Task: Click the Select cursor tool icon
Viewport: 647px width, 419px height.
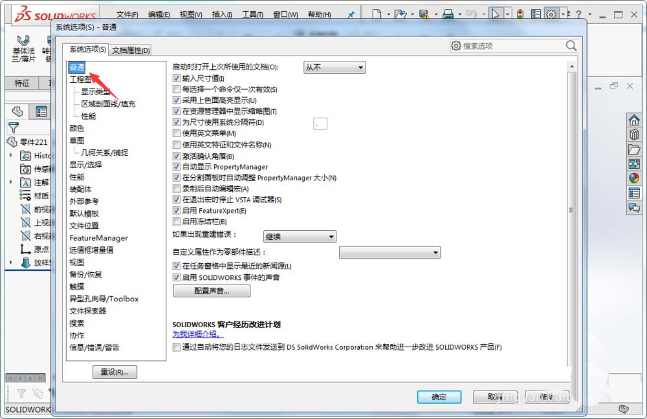Action: 496,14
